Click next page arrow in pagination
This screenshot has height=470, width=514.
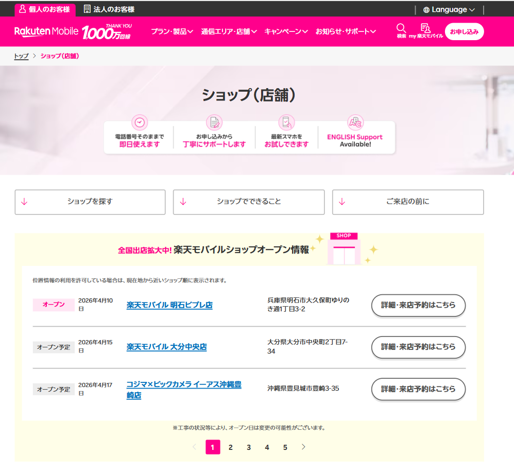pyautogui.click(x=303, y=447)
